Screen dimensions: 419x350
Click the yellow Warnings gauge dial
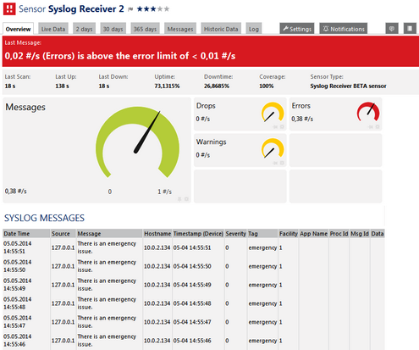(273, 148)
